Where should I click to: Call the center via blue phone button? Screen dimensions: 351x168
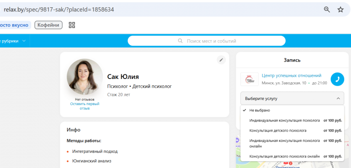(x=337, y=79)
